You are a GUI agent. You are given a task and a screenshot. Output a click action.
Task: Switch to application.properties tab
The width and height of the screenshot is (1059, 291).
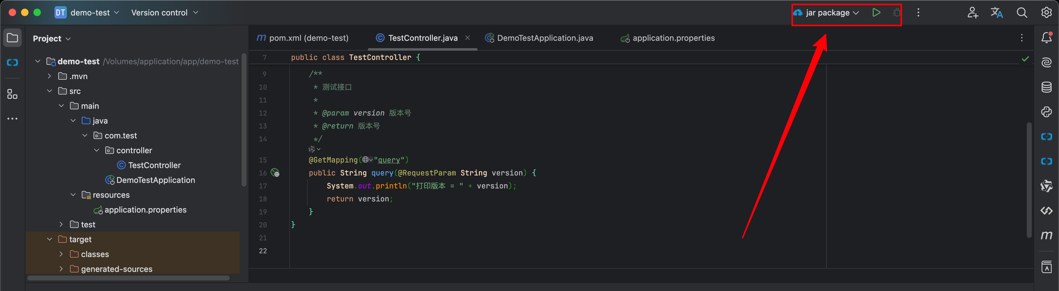tap(668, 38)
